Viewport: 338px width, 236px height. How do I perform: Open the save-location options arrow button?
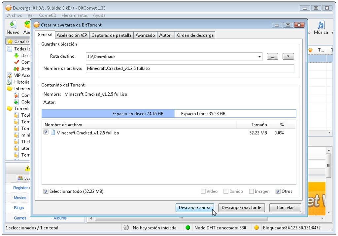coord(288,56)
